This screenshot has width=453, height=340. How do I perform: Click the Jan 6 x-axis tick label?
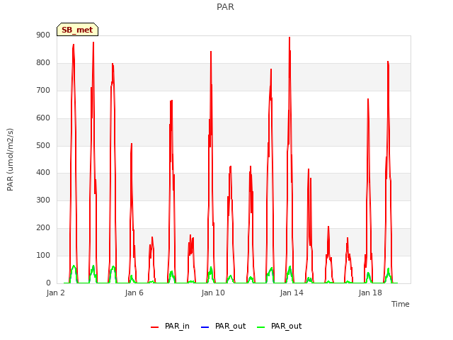coord(134,293)
